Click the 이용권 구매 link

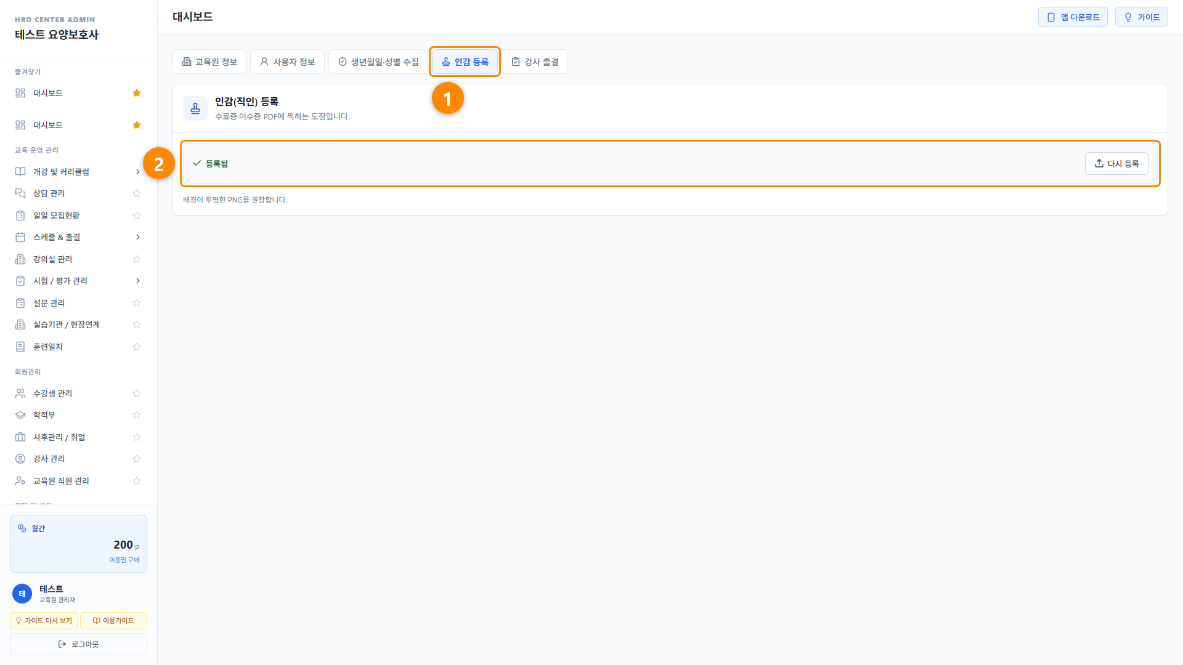124,560
